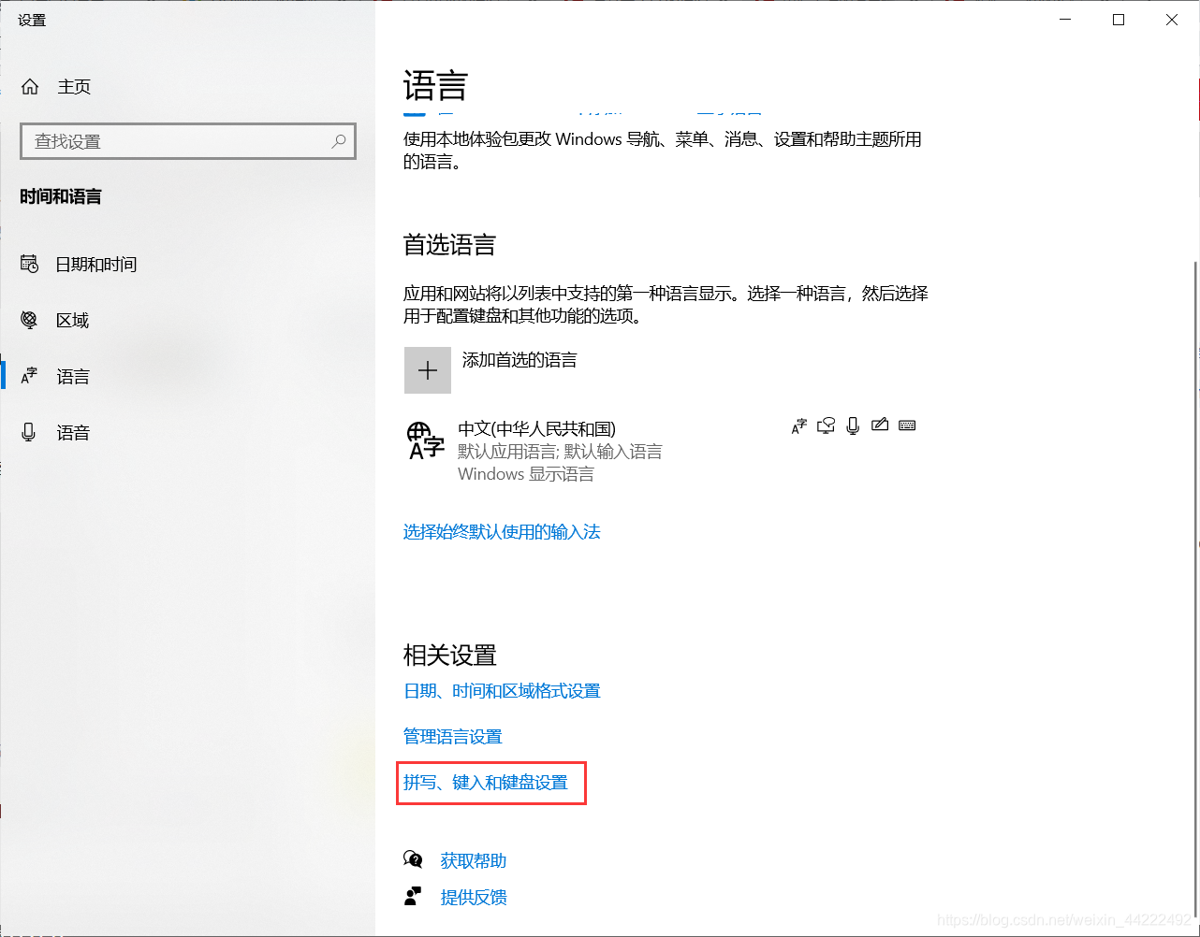The image size is (1200, 937).
Task: Click the home icon beside 主页
Action: (30, 87)
